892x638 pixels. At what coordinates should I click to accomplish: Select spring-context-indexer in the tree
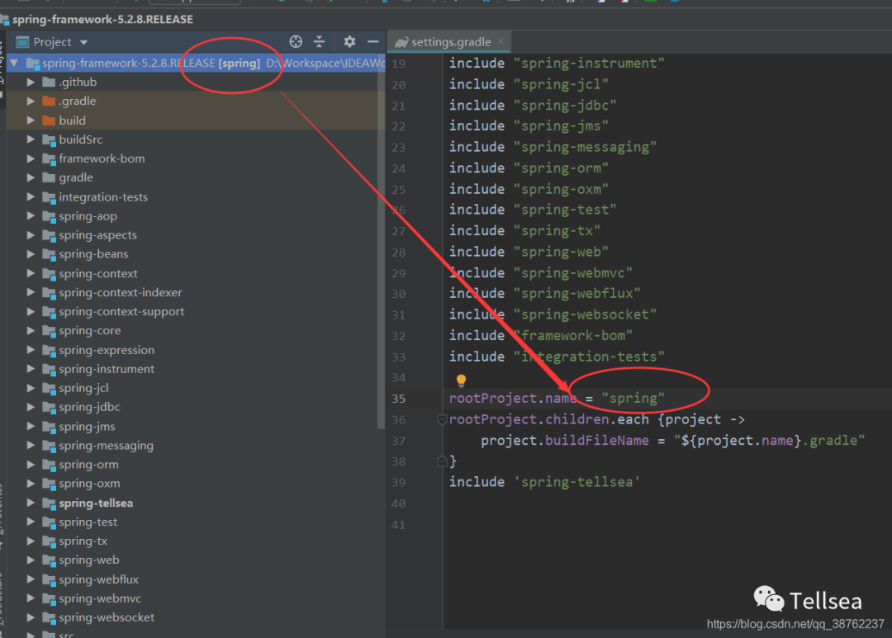[120, 292]
